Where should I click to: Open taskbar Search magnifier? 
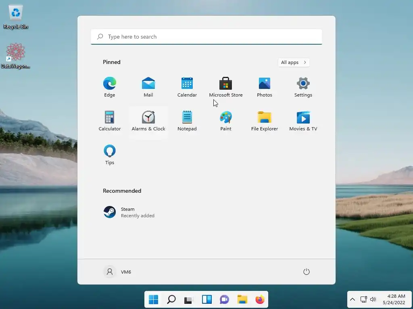(x=171, y=299)
